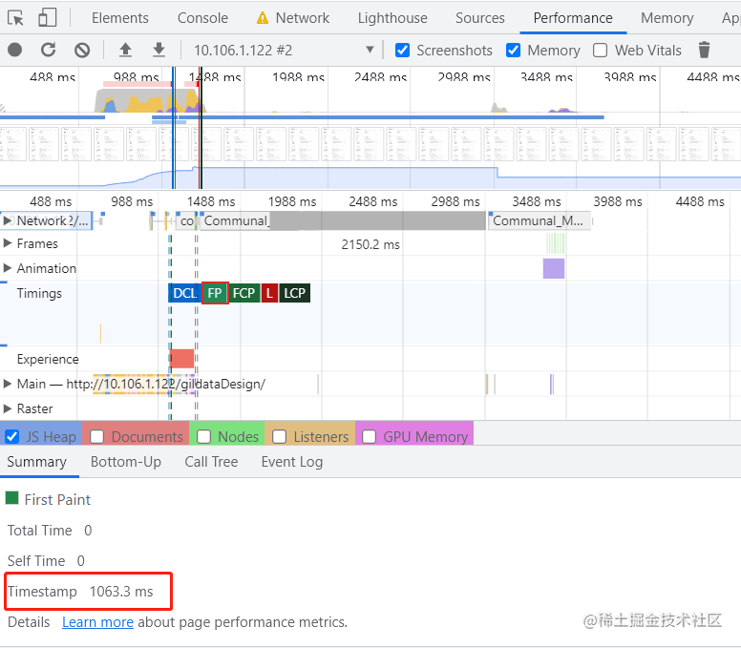This screenshot has width=741, height=648.
Task: Enable the Web Vitals checkbox
Action: (601, 50)
